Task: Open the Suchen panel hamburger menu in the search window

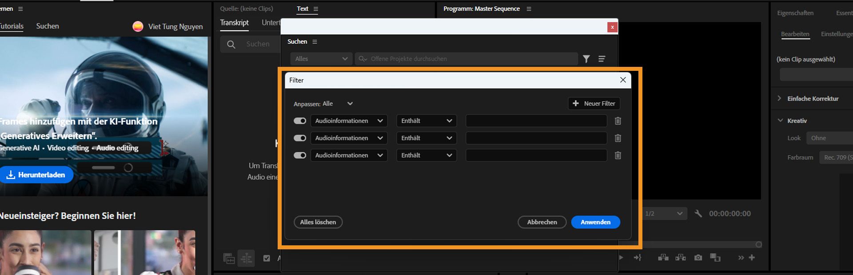Action: point(315,42)
